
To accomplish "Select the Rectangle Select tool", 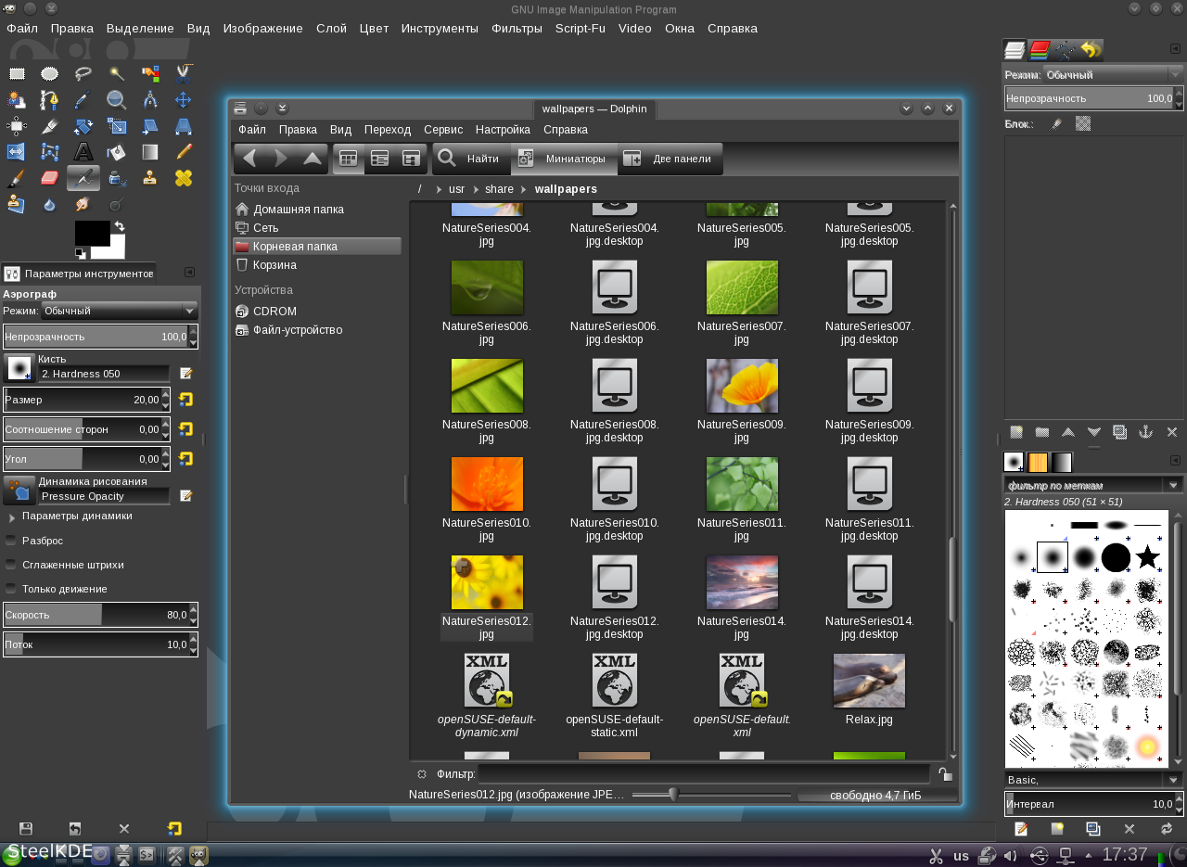I will [x=17, y=74].
